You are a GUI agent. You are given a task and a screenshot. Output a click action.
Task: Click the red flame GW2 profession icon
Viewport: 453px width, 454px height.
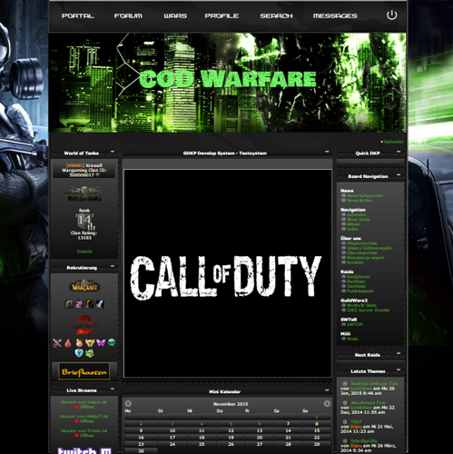(x=68, y=343)
